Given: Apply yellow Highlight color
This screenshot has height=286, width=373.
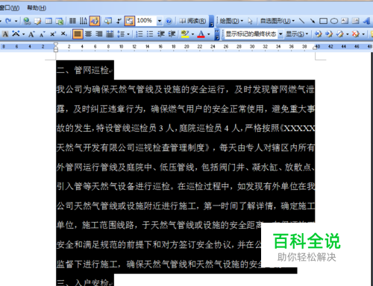Looking at the screenshot, I should click(185, 34).
